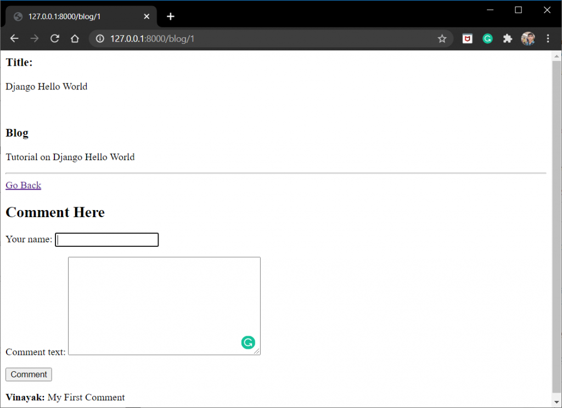Click the vertical scrollbar thumb
This screenshot has width=562, height=408.
point(557,226)
